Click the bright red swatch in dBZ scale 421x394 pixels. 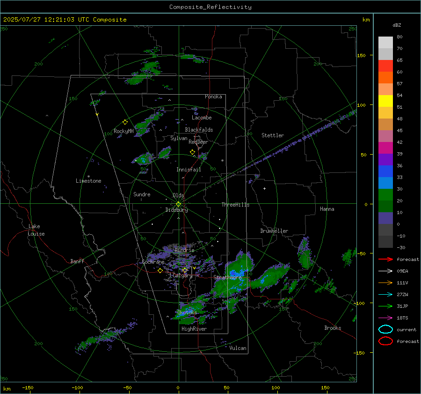pos(385,66)
